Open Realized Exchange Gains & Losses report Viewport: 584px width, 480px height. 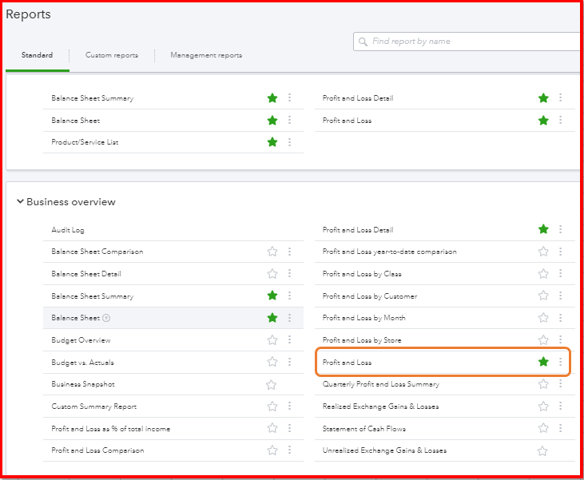coord(380,407)
